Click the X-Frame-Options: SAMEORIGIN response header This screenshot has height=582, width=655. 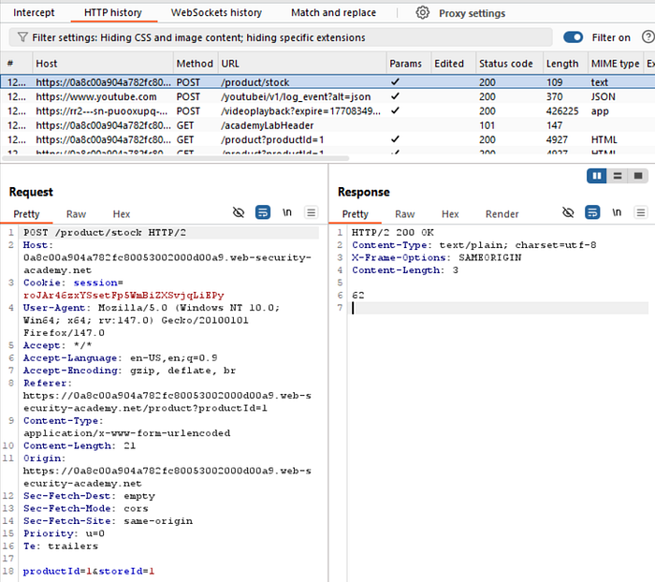click(x=437, y=258)
